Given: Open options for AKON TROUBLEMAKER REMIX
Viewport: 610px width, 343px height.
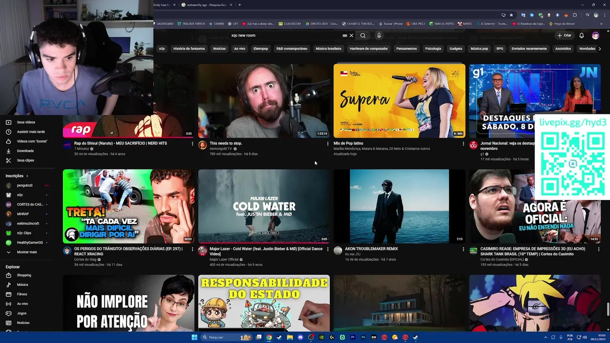Looking at the screenshot, I should [463, 249].
